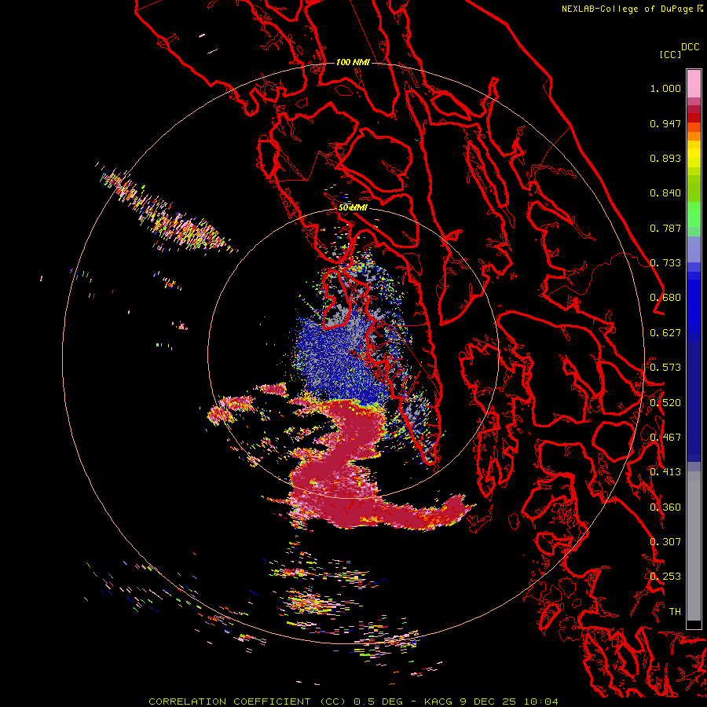Select the 0.413 scale value
Viewport: 707px width, 707px height.
665,472
